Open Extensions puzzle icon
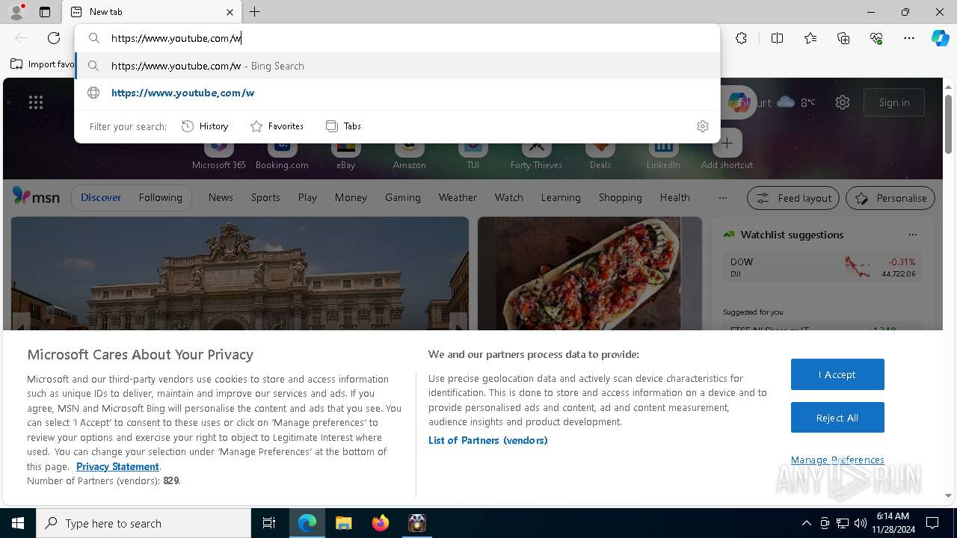Image resolution: width=957 pixels, height=538 pixels. click(x=741, y=38)
